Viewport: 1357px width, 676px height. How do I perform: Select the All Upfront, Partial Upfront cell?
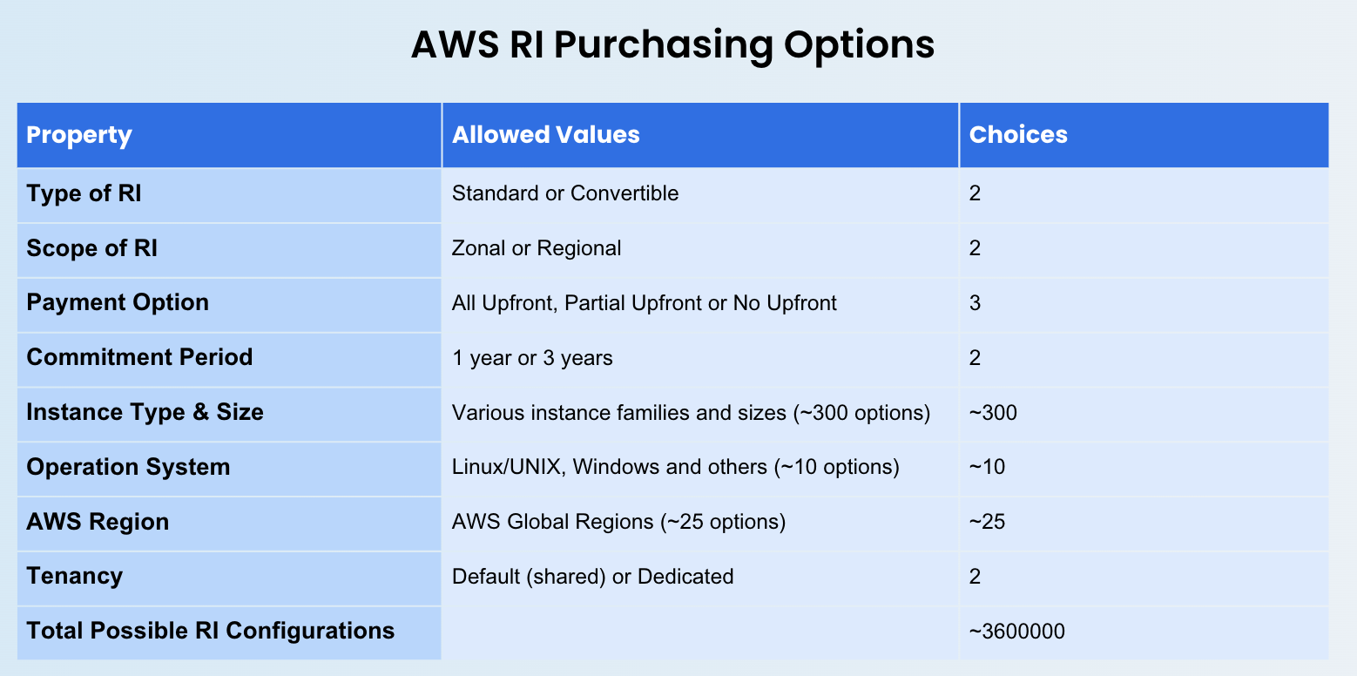tap(700, 304)
